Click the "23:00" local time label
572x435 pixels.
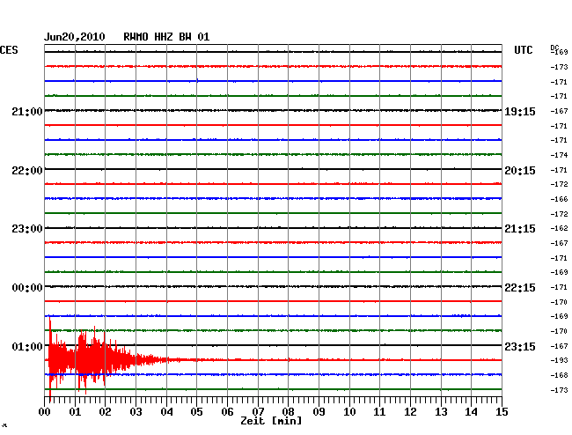click(x=27, y=229)
